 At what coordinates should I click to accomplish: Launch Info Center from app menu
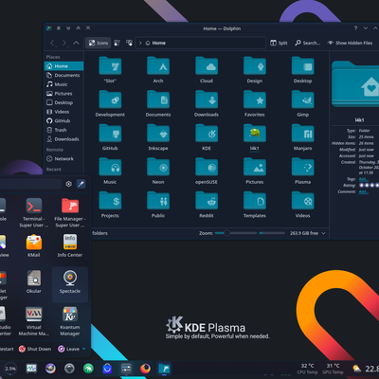point(70,245)
